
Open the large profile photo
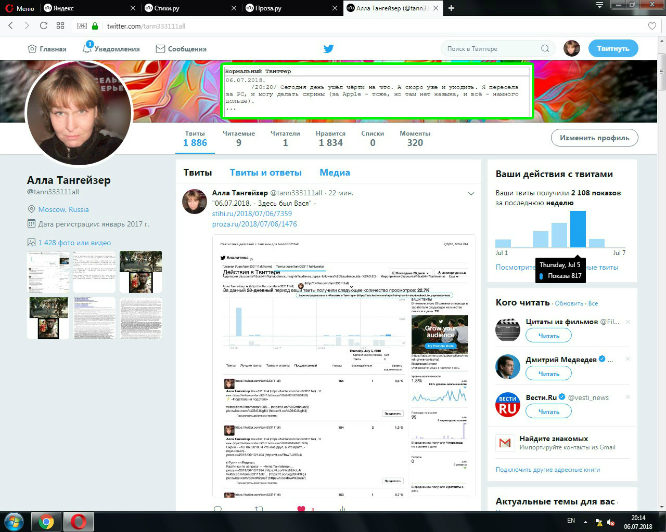[79, 114]
